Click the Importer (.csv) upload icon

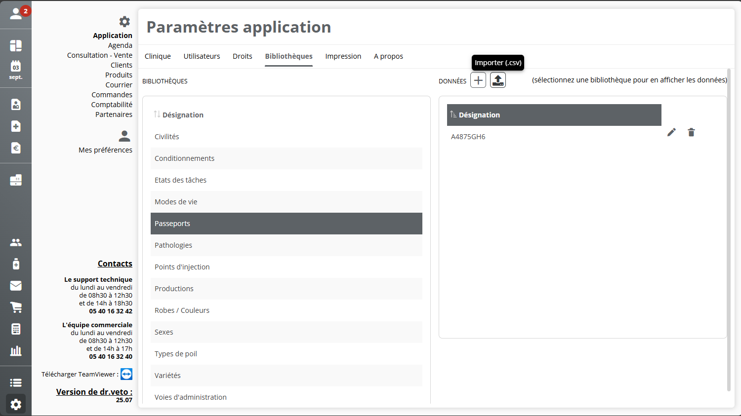(x=497, y=80)
